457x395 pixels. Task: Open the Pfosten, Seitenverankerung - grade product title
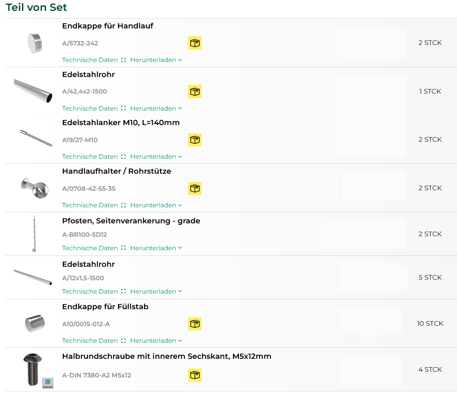[x=131, y=221]
